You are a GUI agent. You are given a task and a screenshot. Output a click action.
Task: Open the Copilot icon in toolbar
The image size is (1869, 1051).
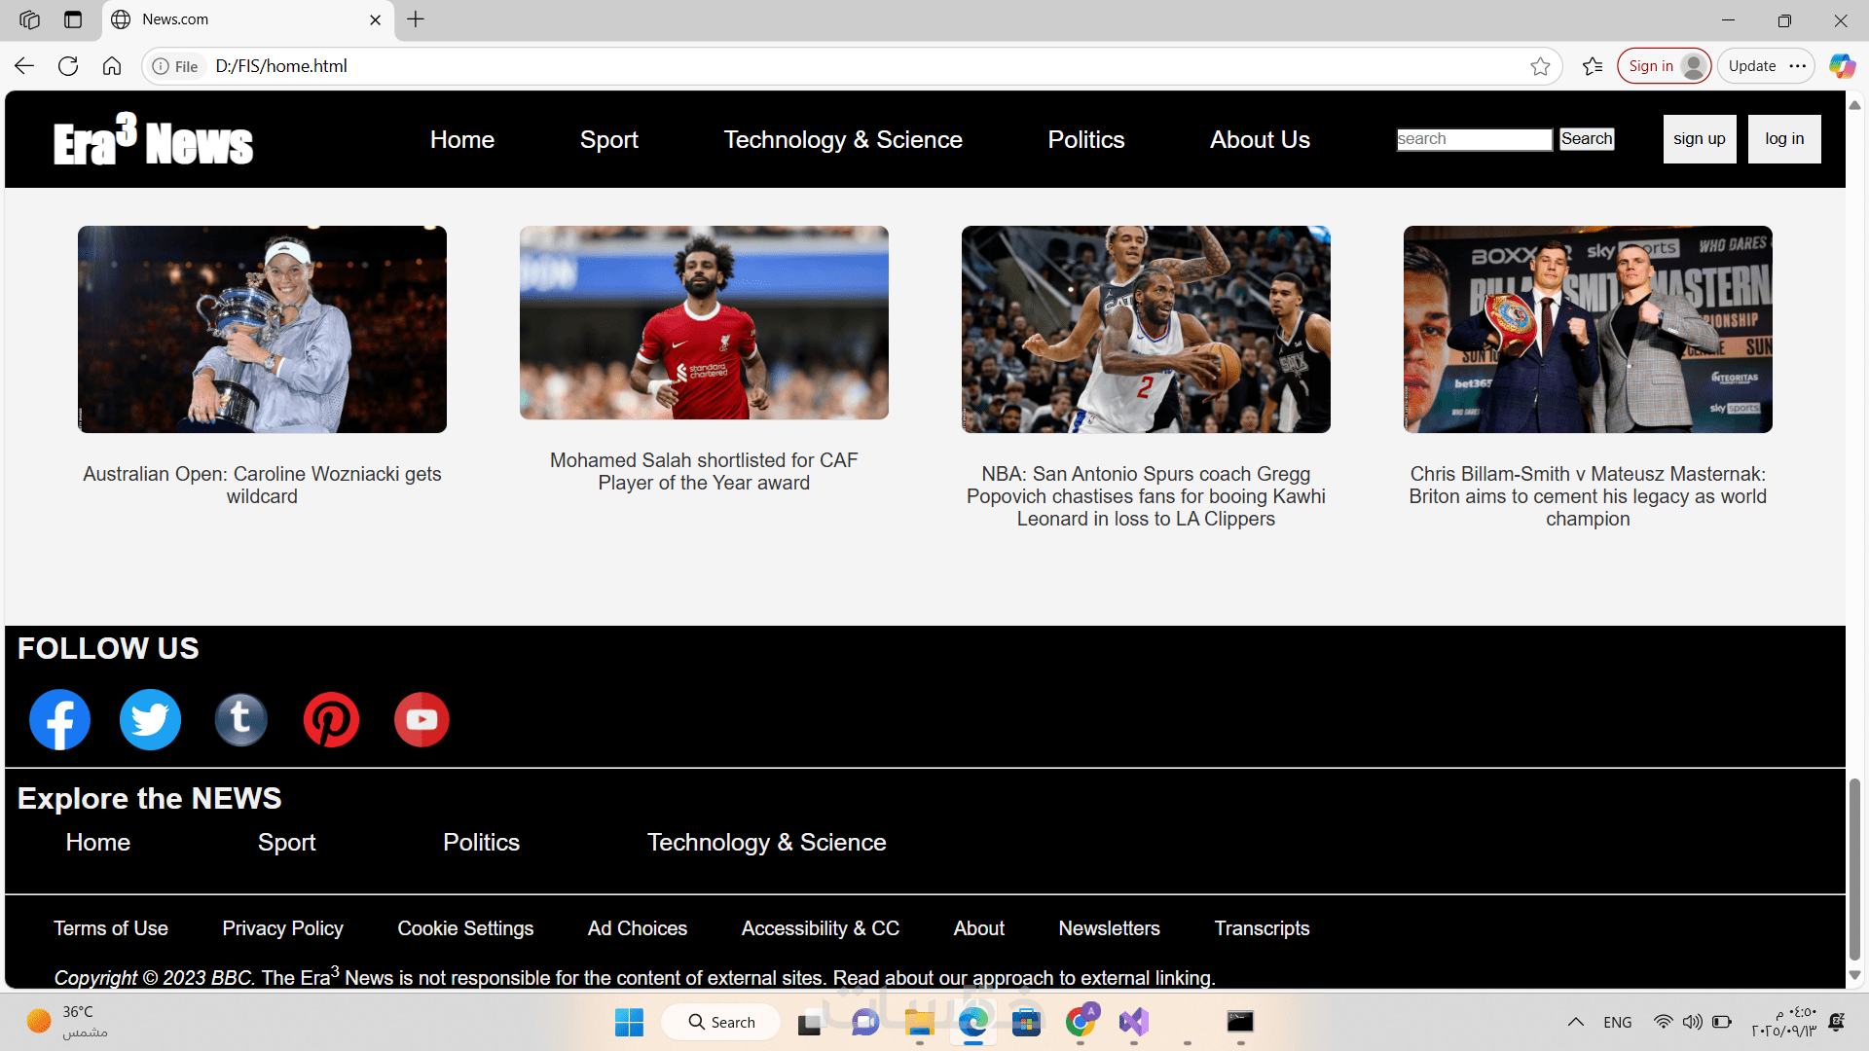point(1842,66)
